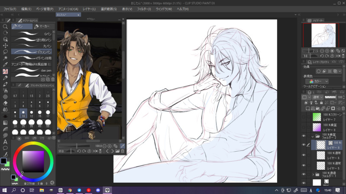
Task: Select the Balloon tool
Action: 5,148
